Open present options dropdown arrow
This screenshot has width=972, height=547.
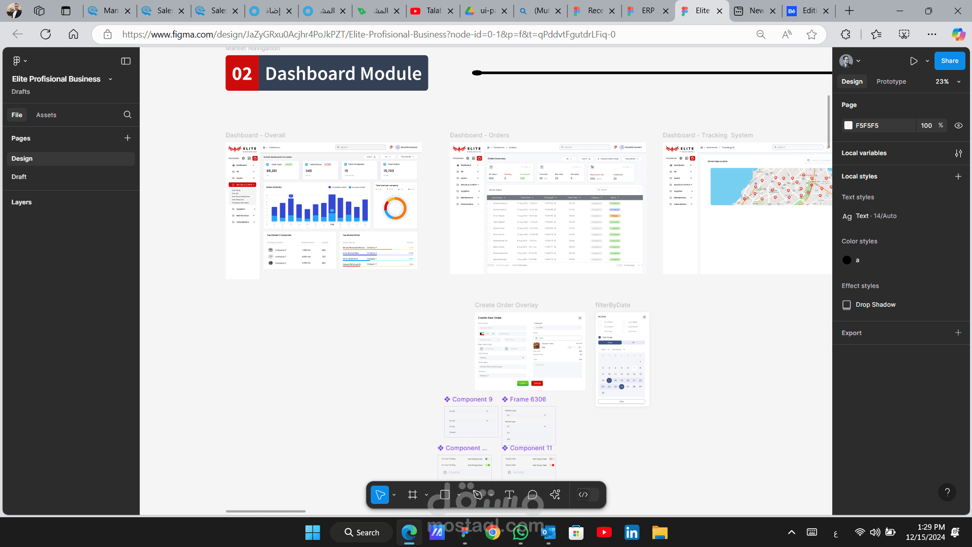[x=927, y=61]
